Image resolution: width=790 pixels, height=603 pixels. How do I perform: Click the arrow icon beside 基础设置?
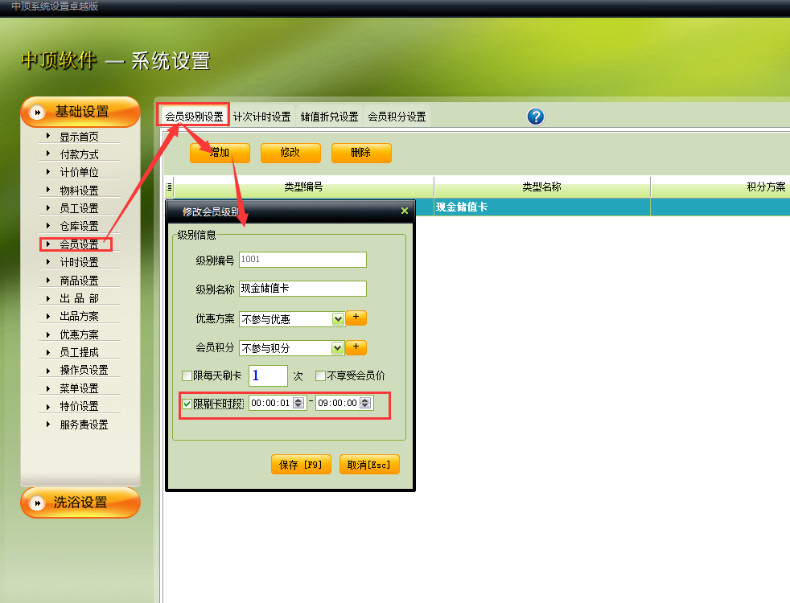(x=37, y=113)
